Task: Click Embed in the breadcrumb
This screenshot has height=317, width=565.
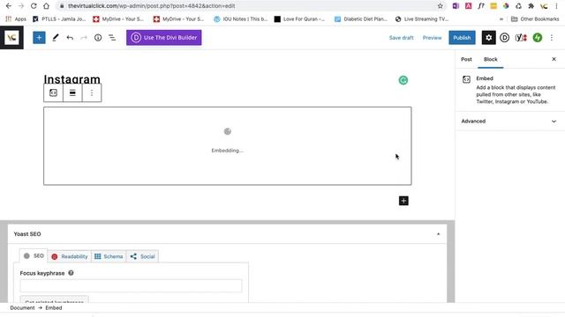Action: point(54,308)
